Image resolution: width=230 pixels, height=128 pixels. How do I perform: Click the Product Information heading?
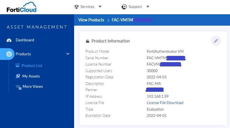(111, 41)
